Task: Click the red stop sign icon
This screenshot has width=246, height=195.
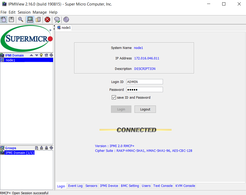Action: click(47, 20)
